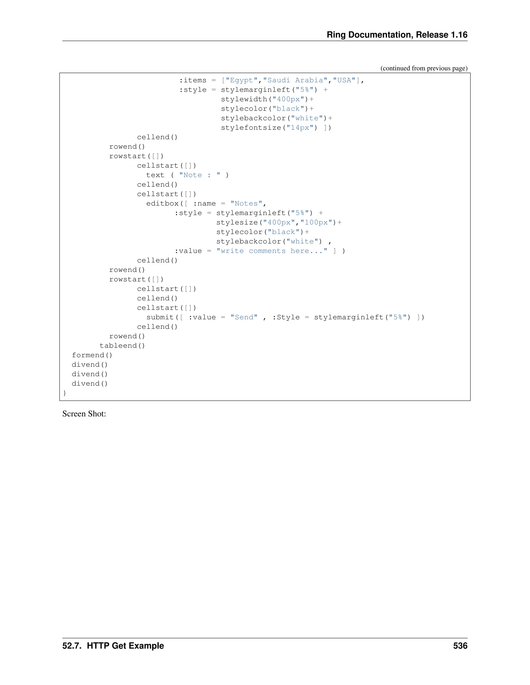Screen dimensions: 530x685
Task: Click the continued from previous page note
Action: coord(424,68)
